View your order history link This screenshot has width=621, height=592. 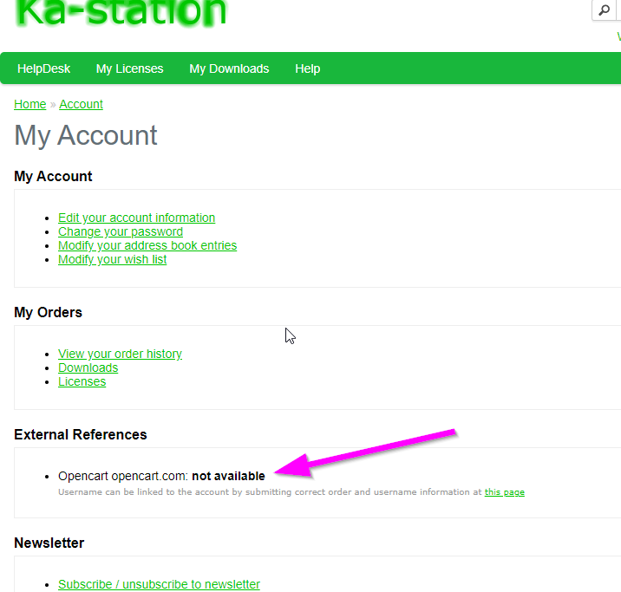(x=120, y=354)
